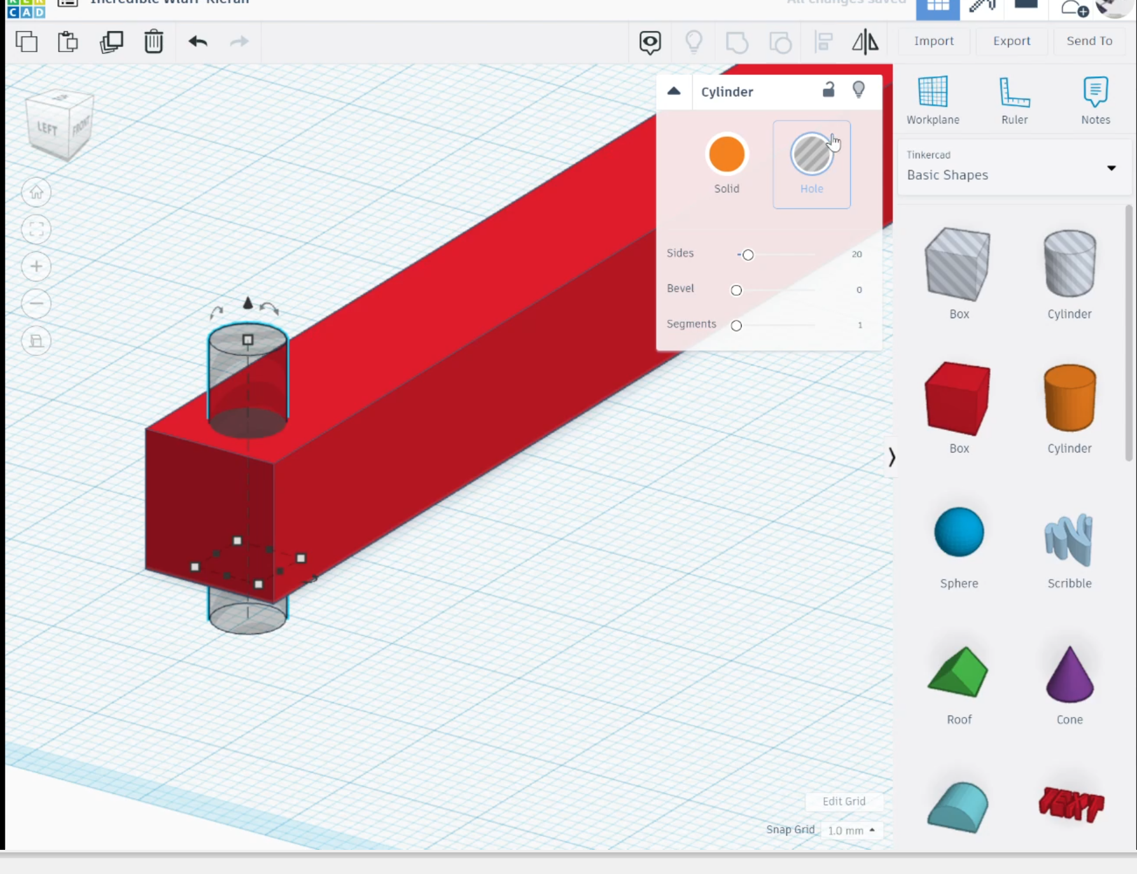Click the Bevel slider handle

[736, 291]
